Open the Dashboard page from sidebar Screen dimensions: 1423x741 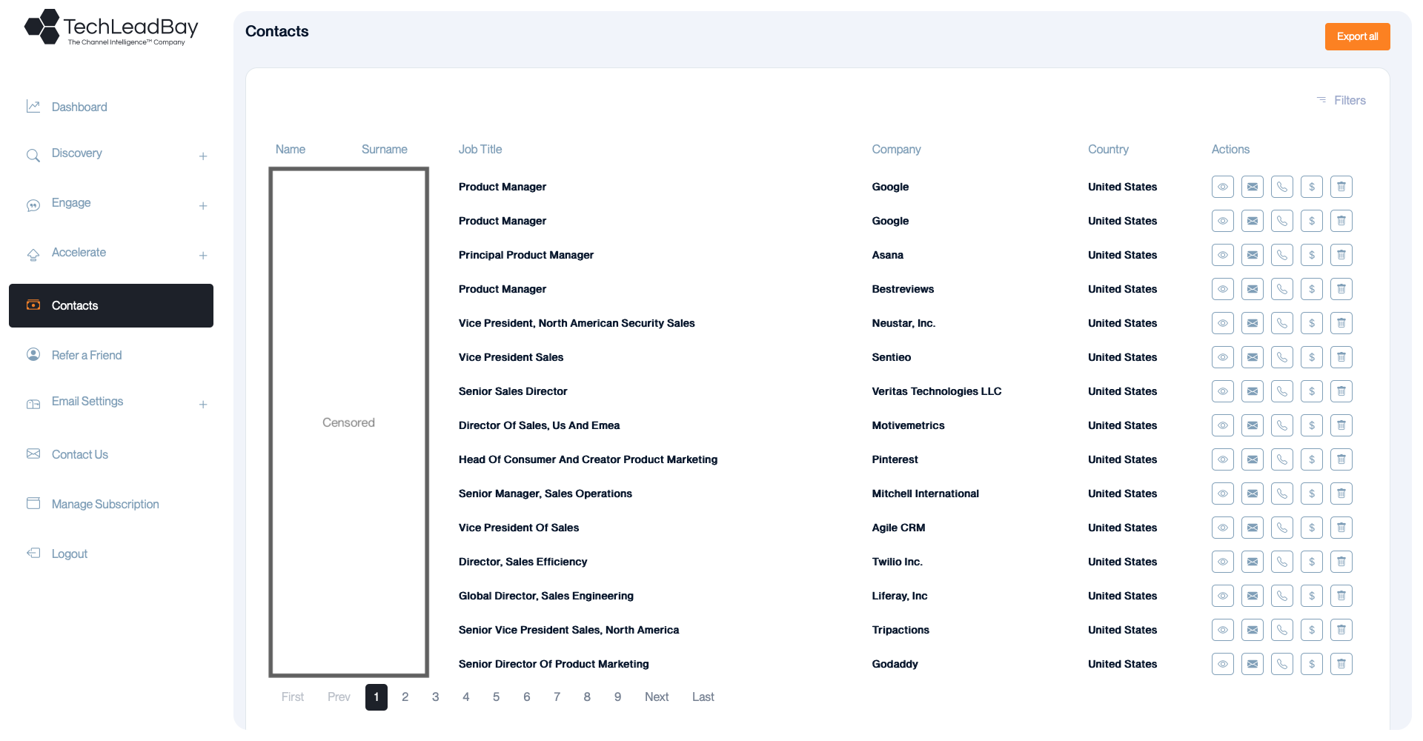[x=79, y=107]
